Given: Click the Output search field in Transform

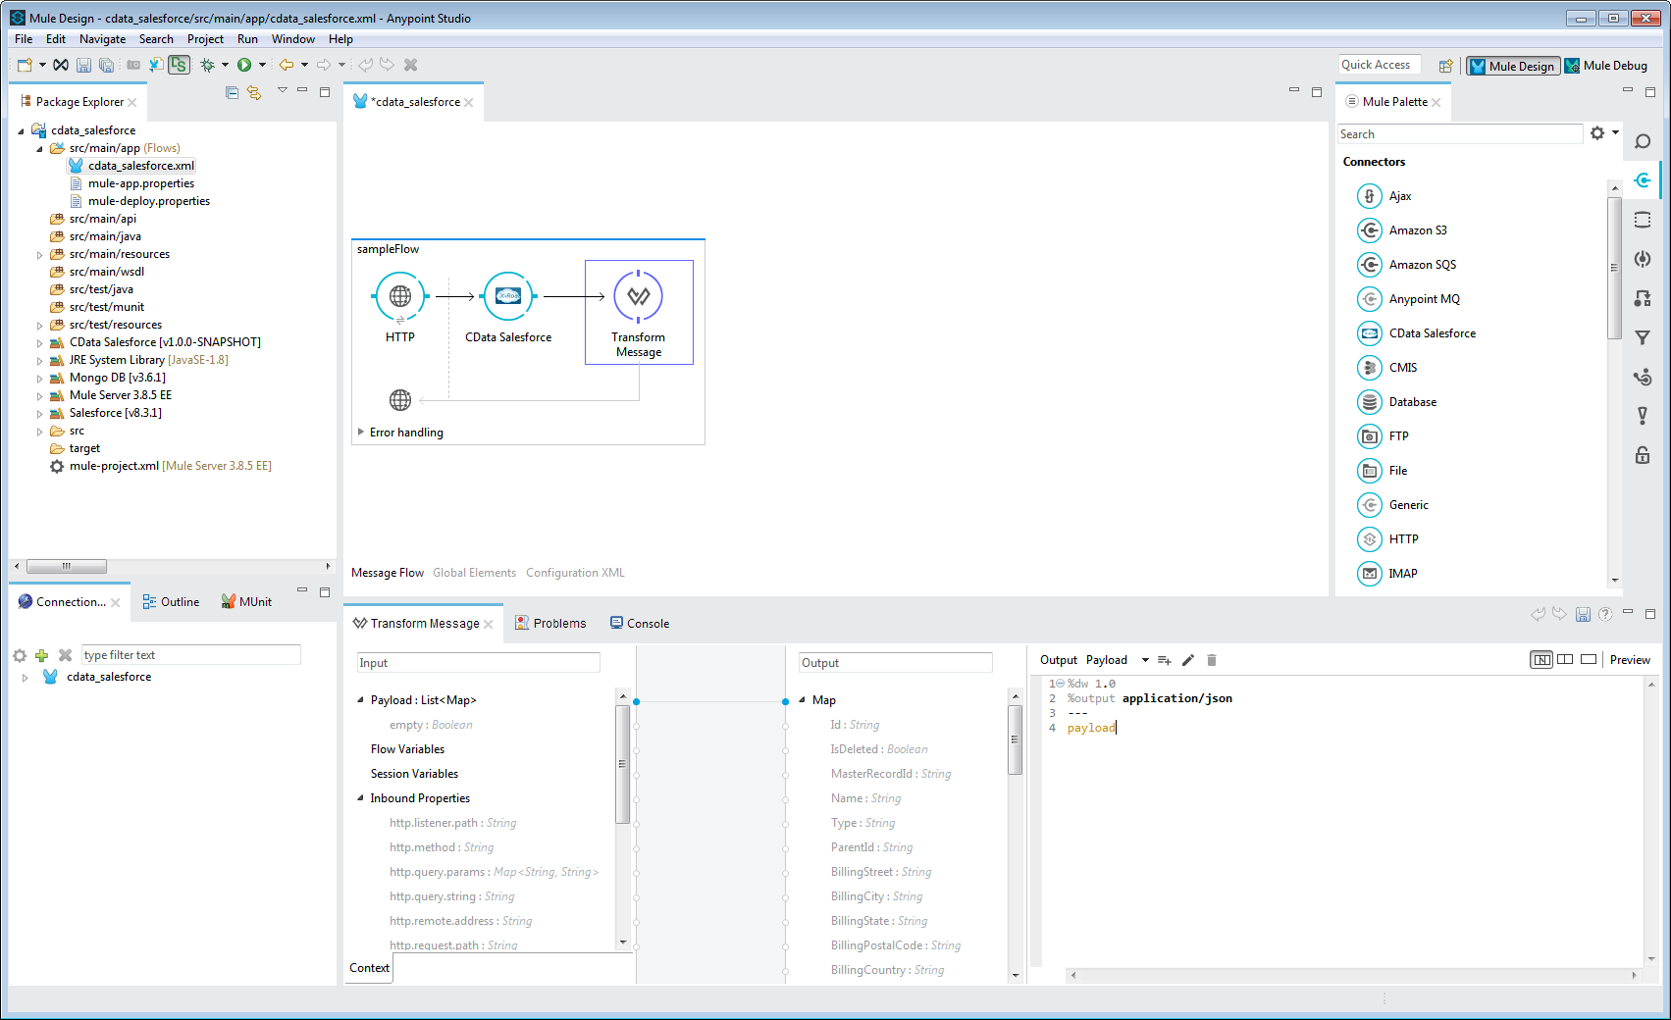Looking at the screenshot, I should point(896,663).
